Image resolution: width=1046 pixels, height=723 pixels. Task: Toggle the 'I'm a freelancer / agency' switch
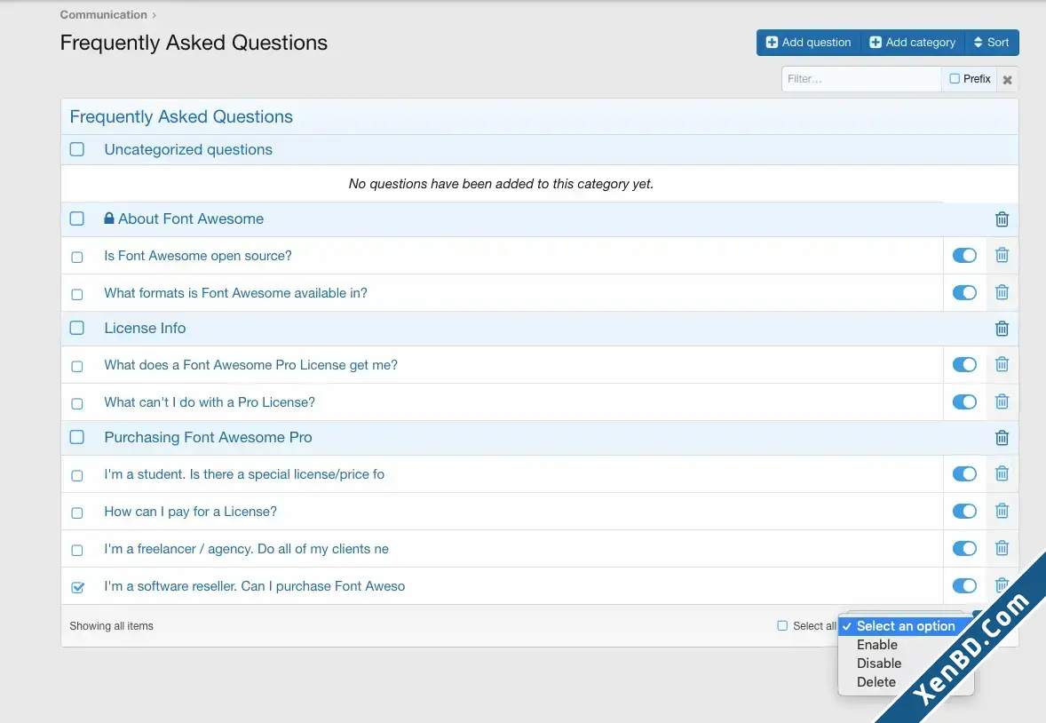(x=964, y=549)
